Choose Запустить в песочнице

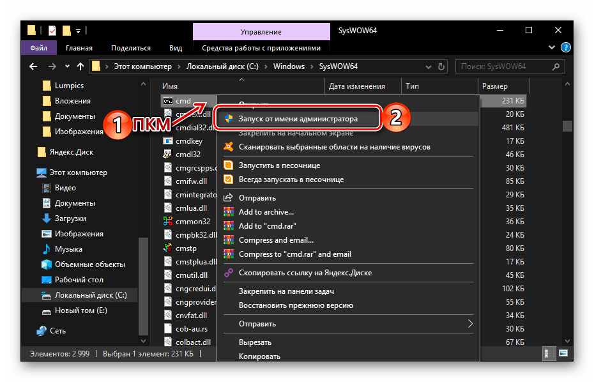pos(279,165)
